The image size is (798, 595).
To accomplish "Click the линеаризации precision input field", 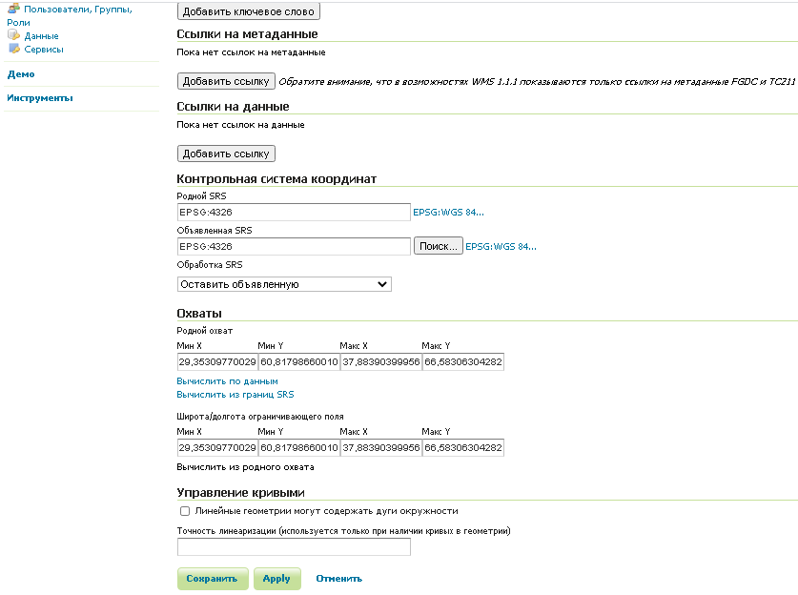I will 293,545.
